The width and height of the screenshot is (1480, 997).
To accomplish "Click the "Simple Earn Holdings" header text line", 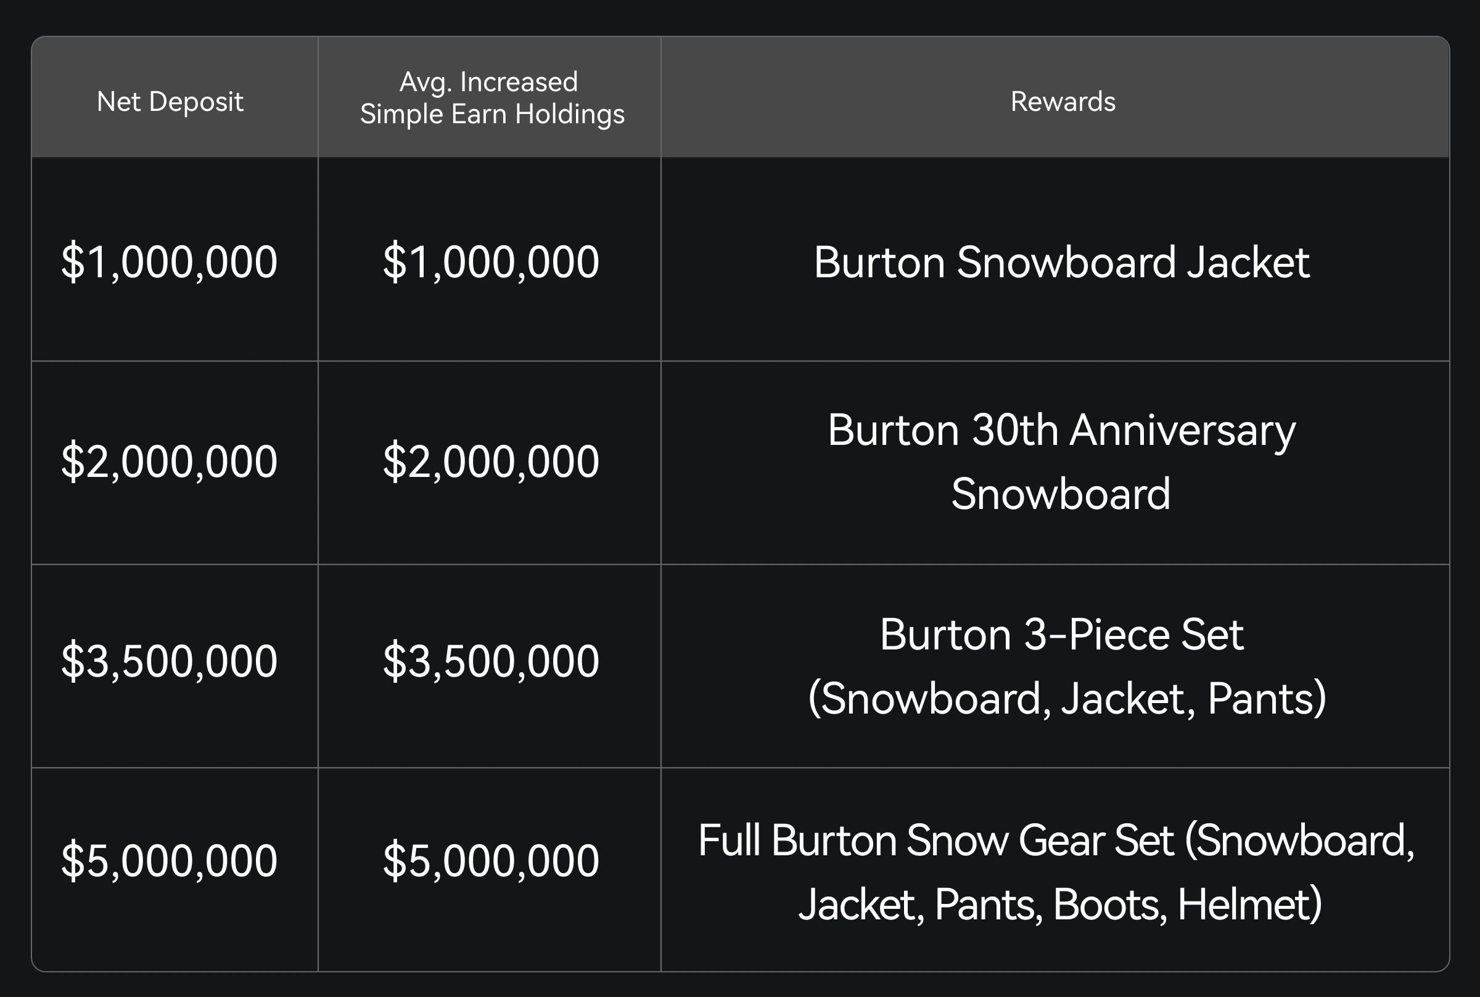I will click(x=492, y=115).
